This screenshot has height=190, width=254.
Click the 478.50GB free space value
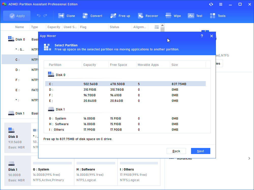[x=117, y=84]
